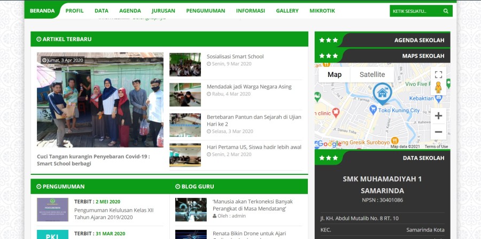Click the Pengumuman Kelulusan purple thumbnail

click(x=52, y=210)
